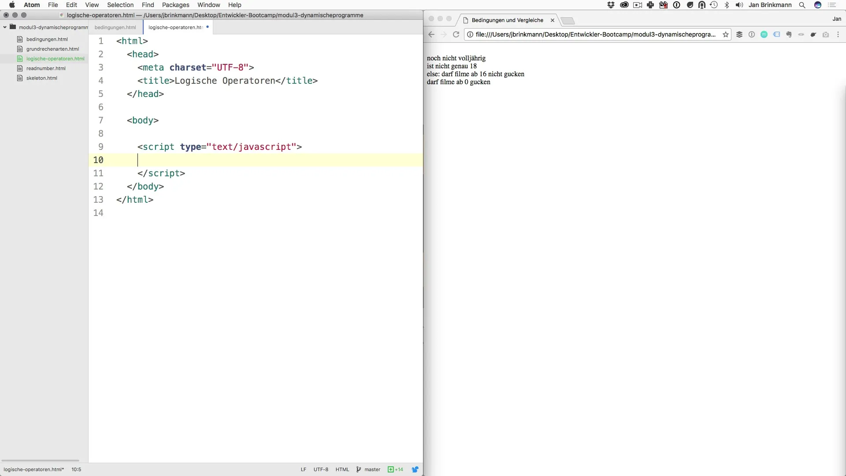Click the master branch name in status bar
Screen dimensions: 846x476
click(372, 469)
